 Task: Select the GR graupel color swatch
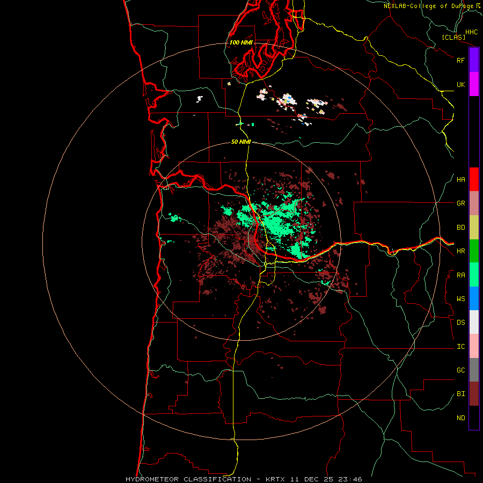coord(474,203)
